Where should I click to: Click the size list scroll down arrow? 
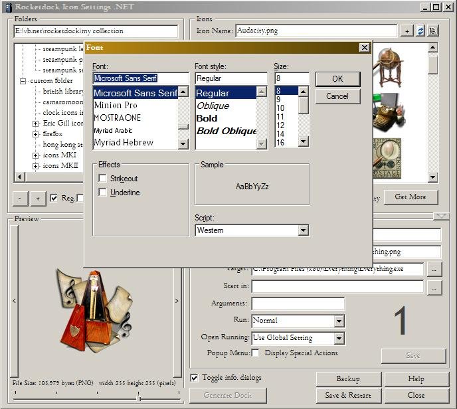coord(304,141)
